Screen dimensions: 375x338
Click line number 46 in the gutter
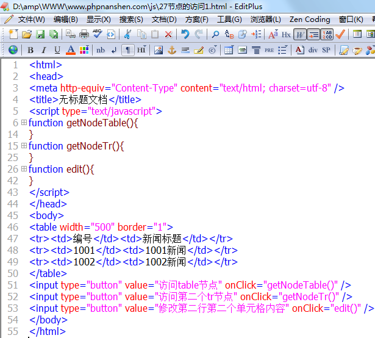point(13,227)
